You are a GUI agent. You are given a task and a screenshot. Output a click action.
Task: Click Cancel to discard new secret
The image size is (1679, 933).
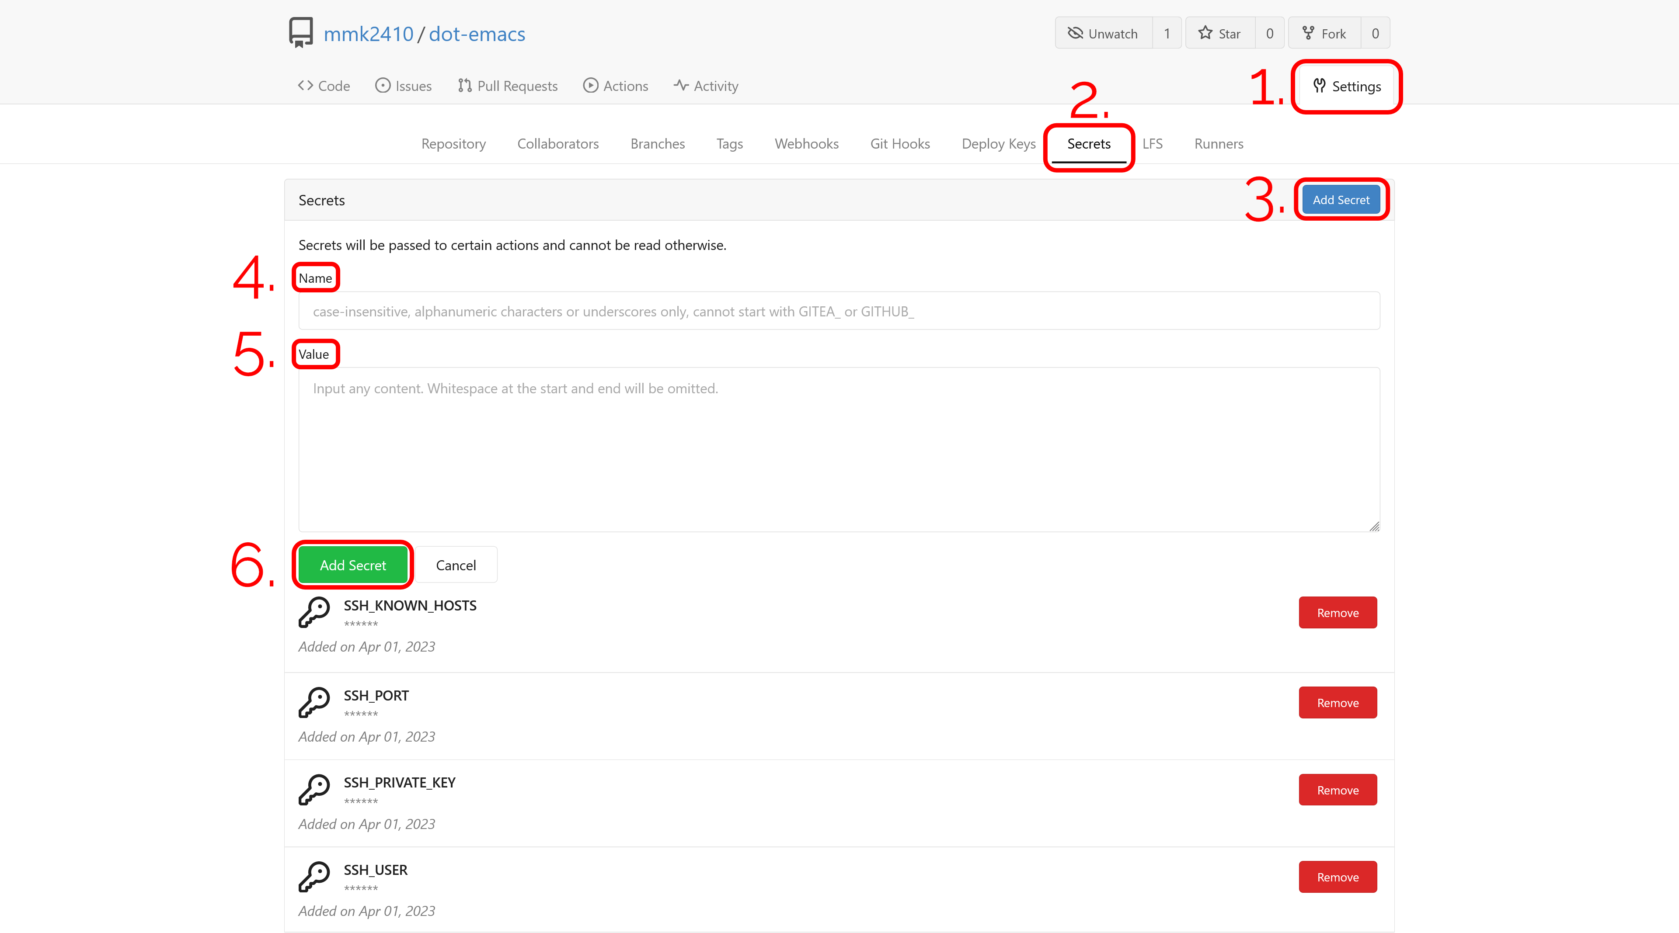pos(456,564)
